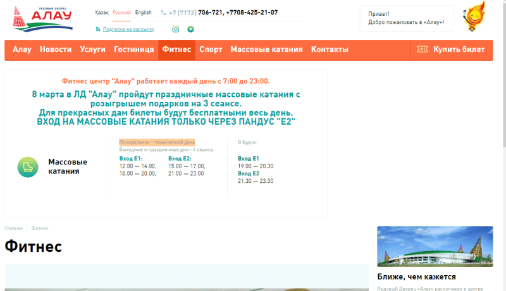Click the flame mascot character
506x291 pixels.
[x=474, y=16]
